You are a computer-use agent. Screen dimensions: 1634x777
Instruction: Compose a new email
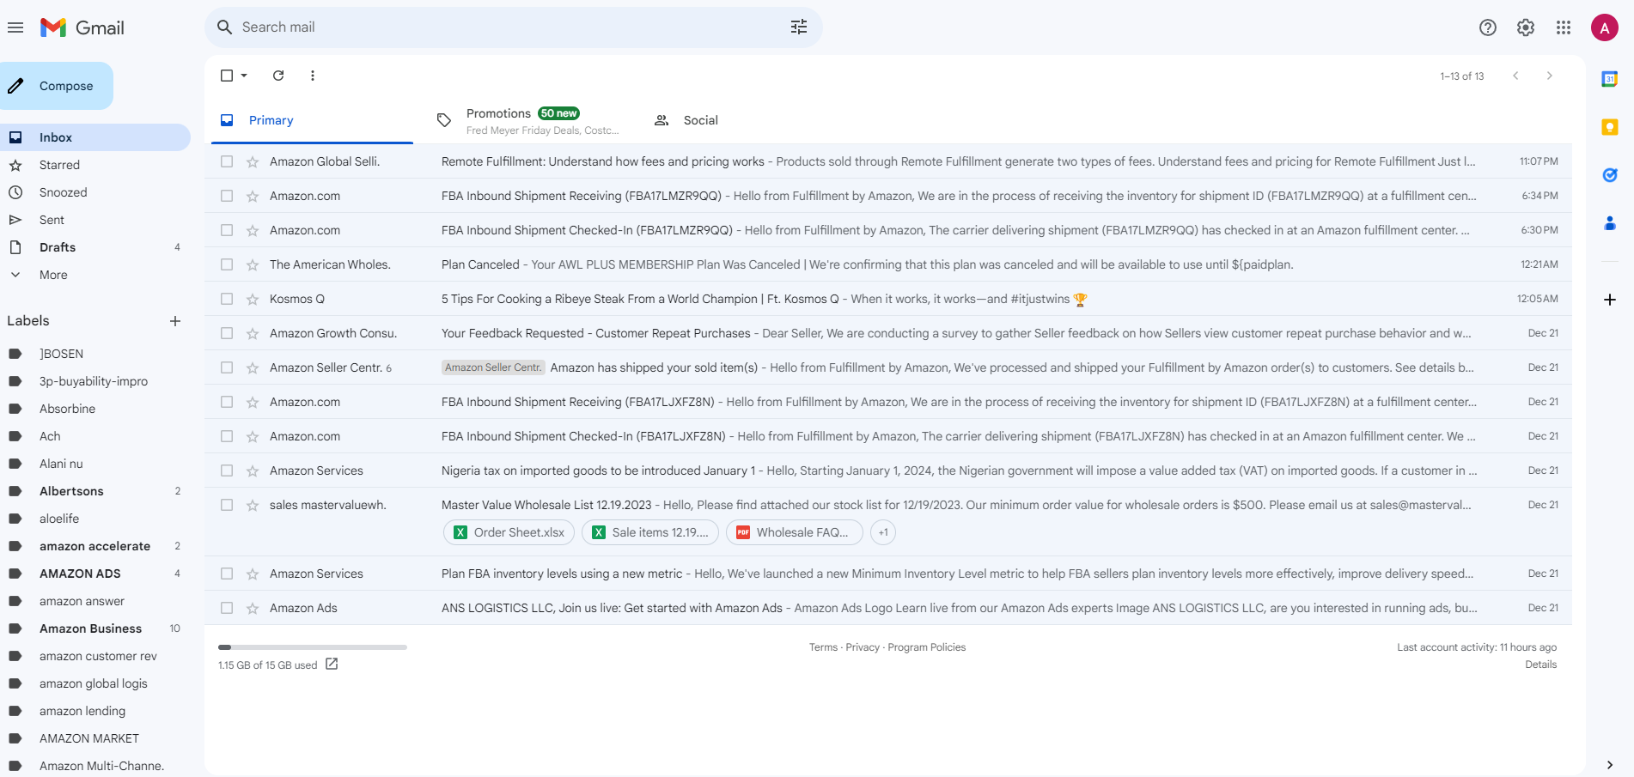57,86
